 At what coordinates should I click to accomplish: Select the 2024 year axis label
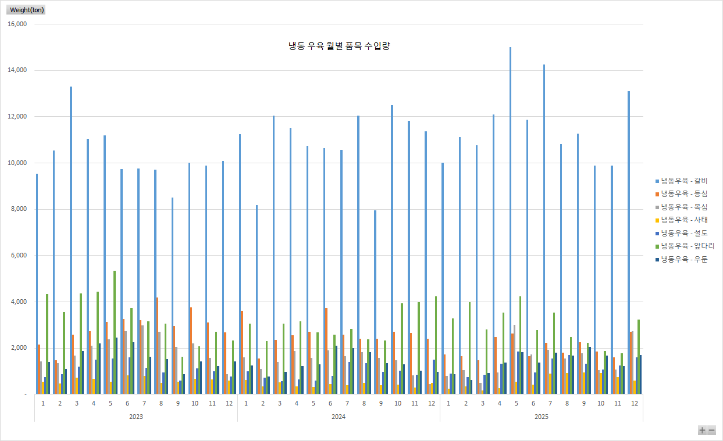(339, 417)
